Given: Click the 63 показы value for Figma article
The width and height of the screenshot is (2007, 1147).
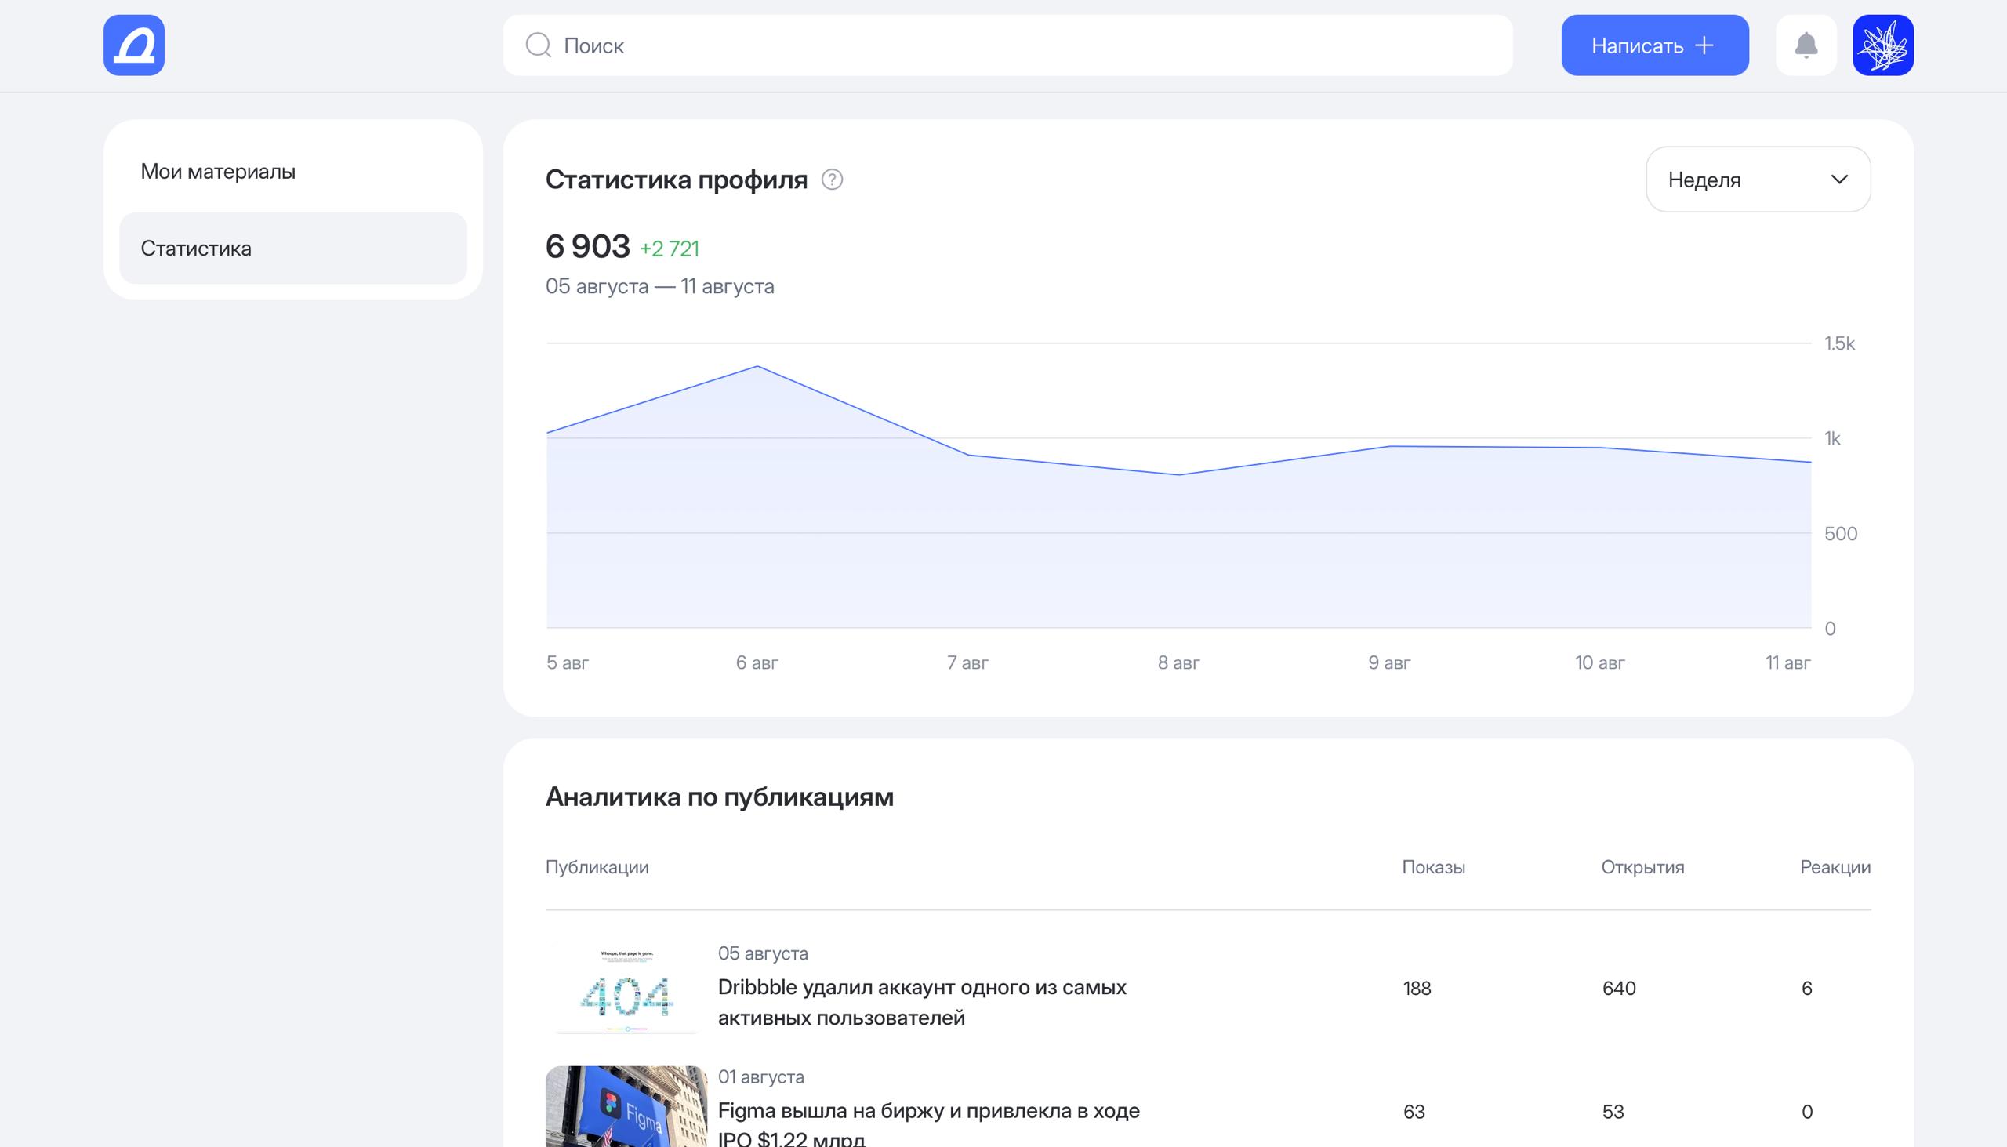Looking at the screenshot, I should tap(1414, 1112).
